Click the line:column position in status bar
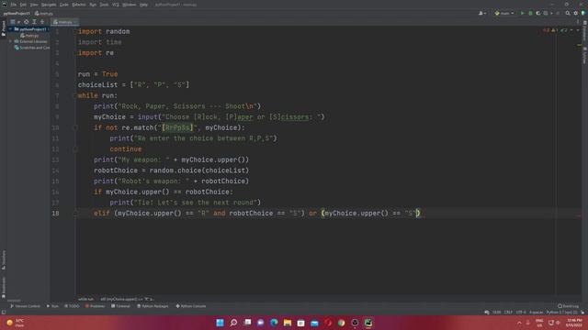The height and width of the screenshot is (330, 588). (x=496, y=312)
